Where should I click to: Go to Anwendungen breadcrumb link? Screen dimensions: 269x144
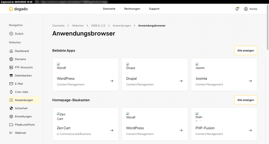pos(122,26)
